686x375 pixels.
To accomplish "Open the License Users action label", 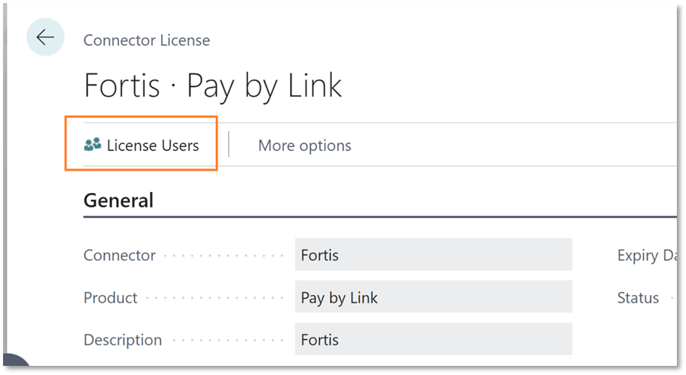I will point(153,146).
